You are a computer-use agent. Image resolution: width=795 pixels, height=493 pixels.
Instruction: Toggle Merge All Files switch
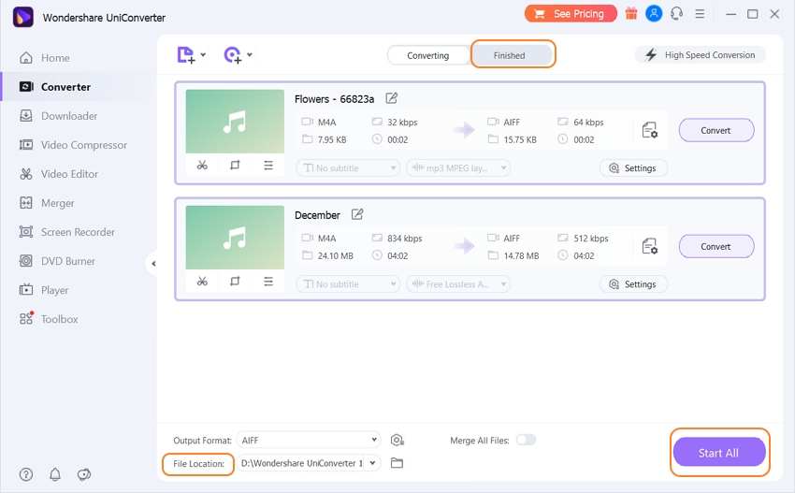(x=526, y=440)
